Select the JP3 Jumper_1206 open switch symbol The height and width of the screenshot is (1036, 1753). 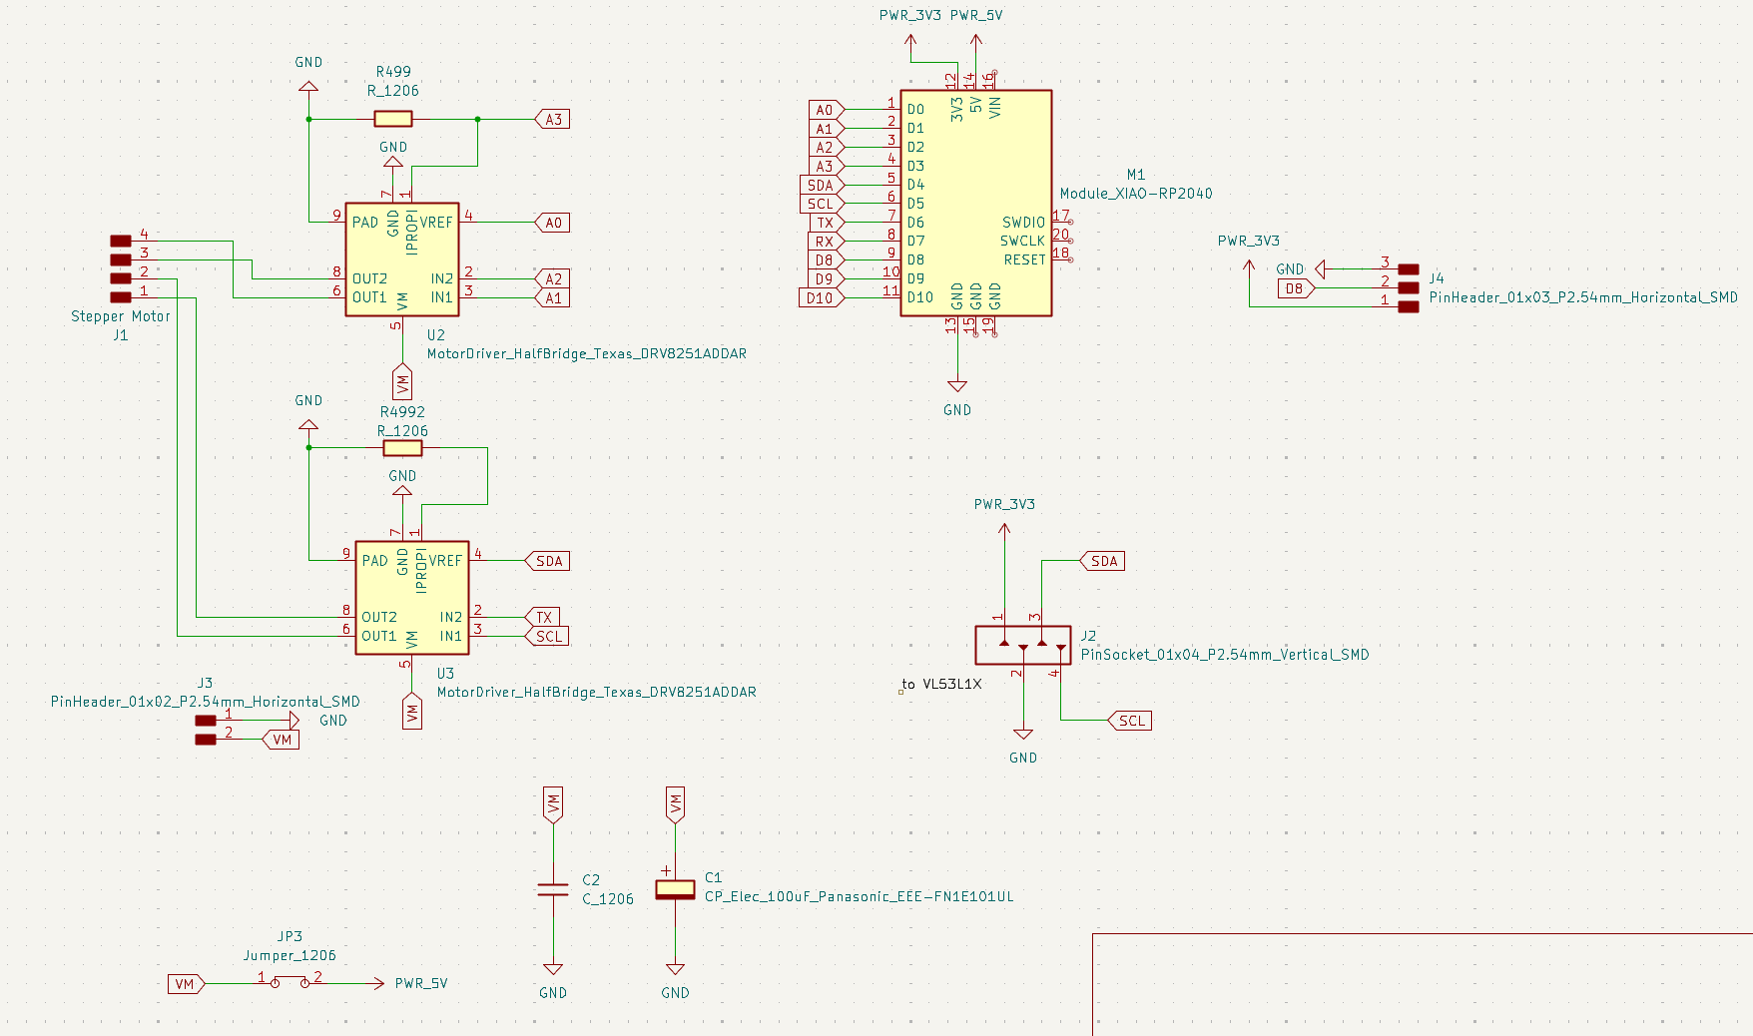click(289, 982)
